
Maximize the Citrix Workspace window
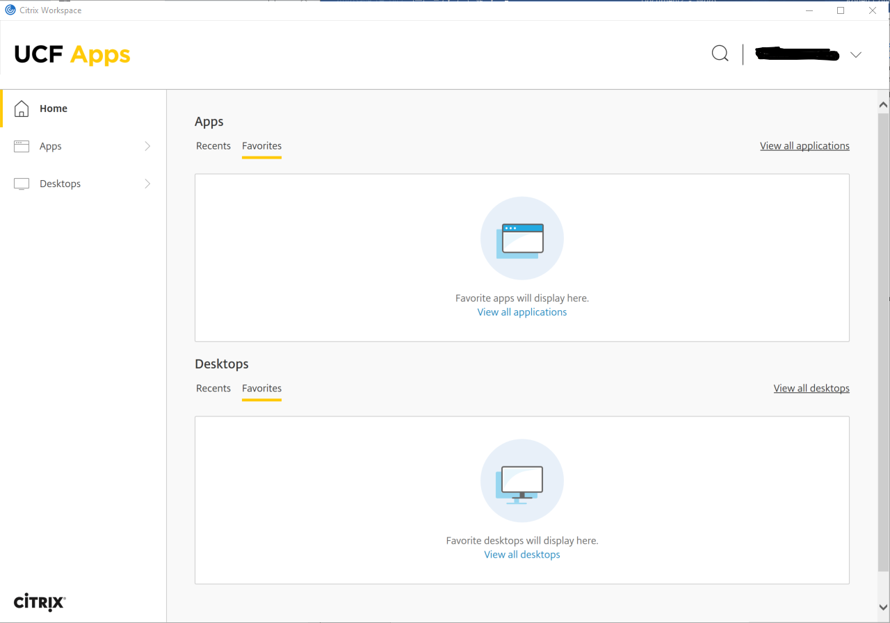tap(841, 10)
